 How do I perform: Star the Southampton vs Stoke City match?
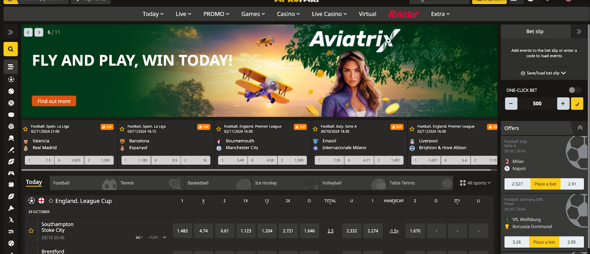pos(31,231)
